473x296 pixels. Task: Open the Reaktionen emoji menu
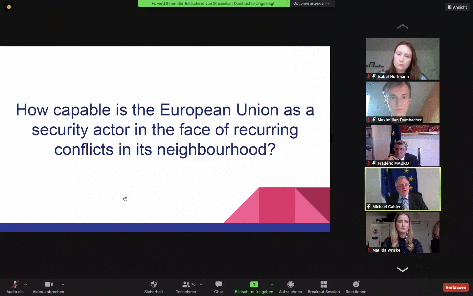coord(356,284)
